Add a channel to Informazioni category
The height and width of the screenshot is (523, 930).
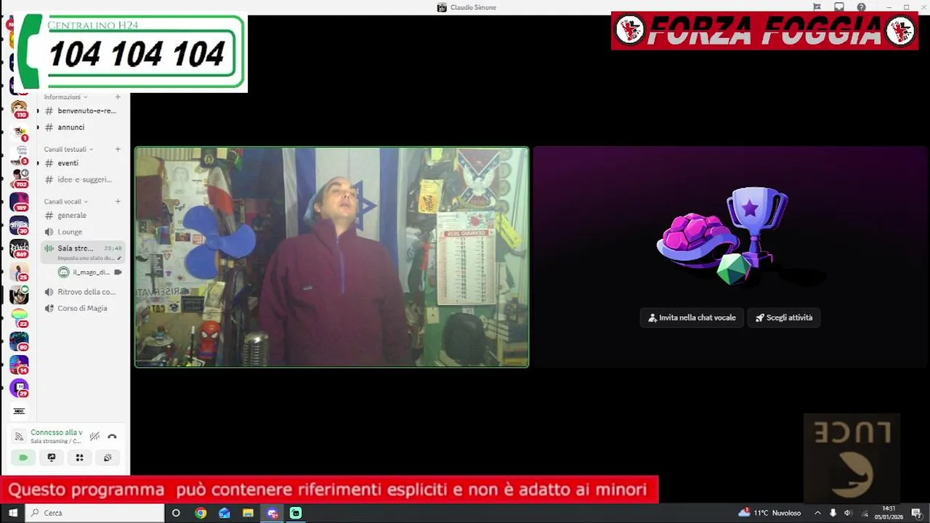(x=118, y=97)
